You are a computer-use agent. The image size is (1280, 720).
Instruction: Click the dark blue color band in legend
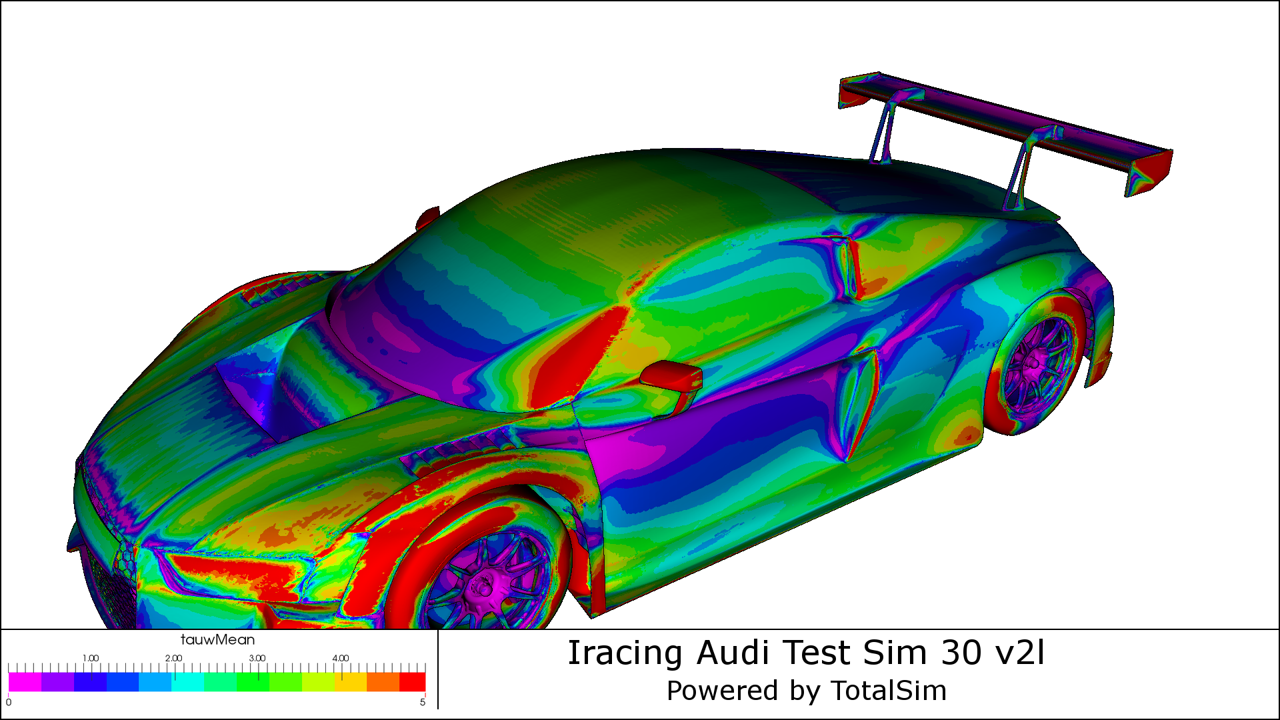[x=90, y=682]
